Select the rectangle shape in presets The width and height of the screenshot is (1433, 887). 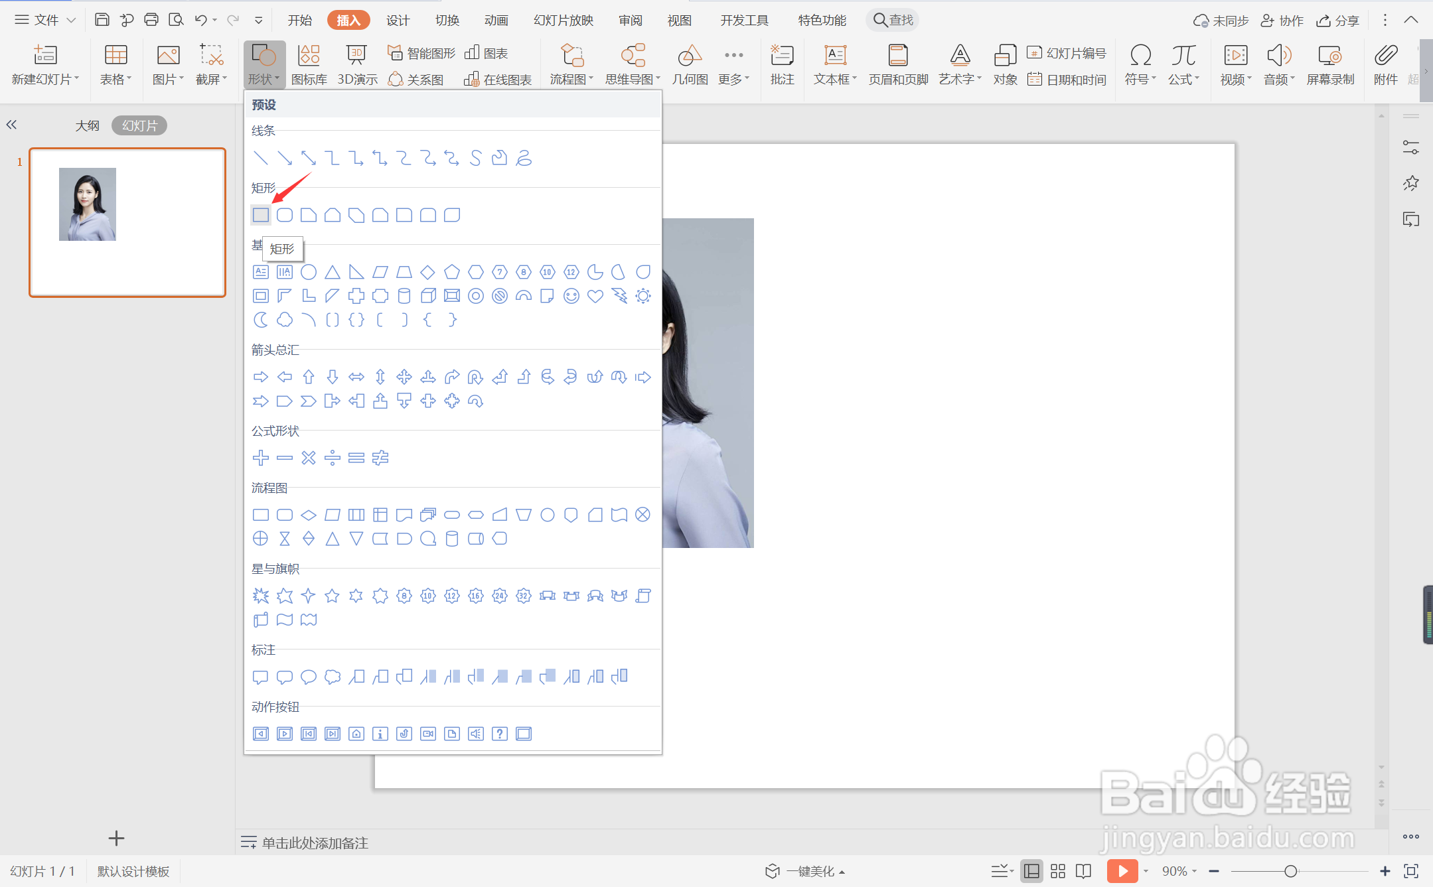point(261,215)
